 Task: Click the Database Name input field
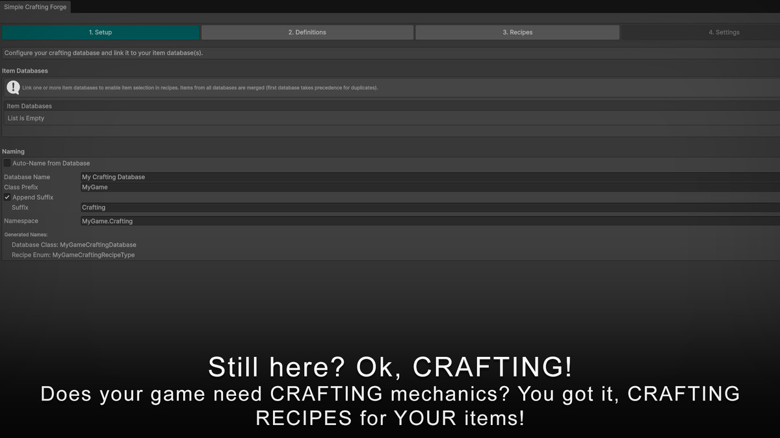click(260, 176)
